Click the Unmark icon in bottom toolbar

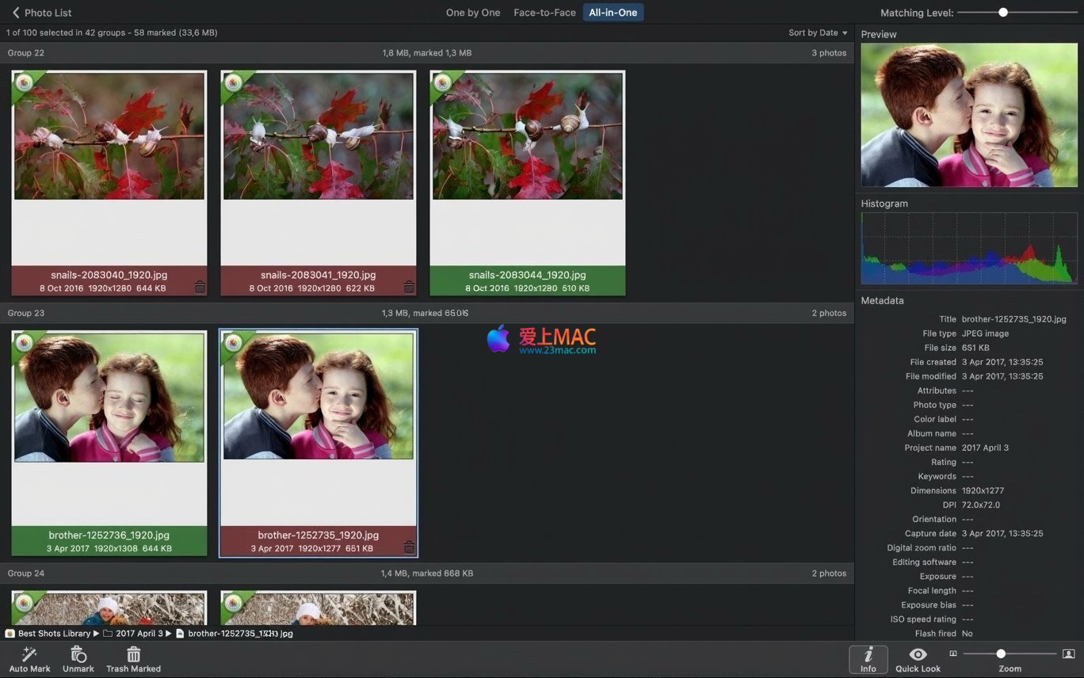[78, 654]
